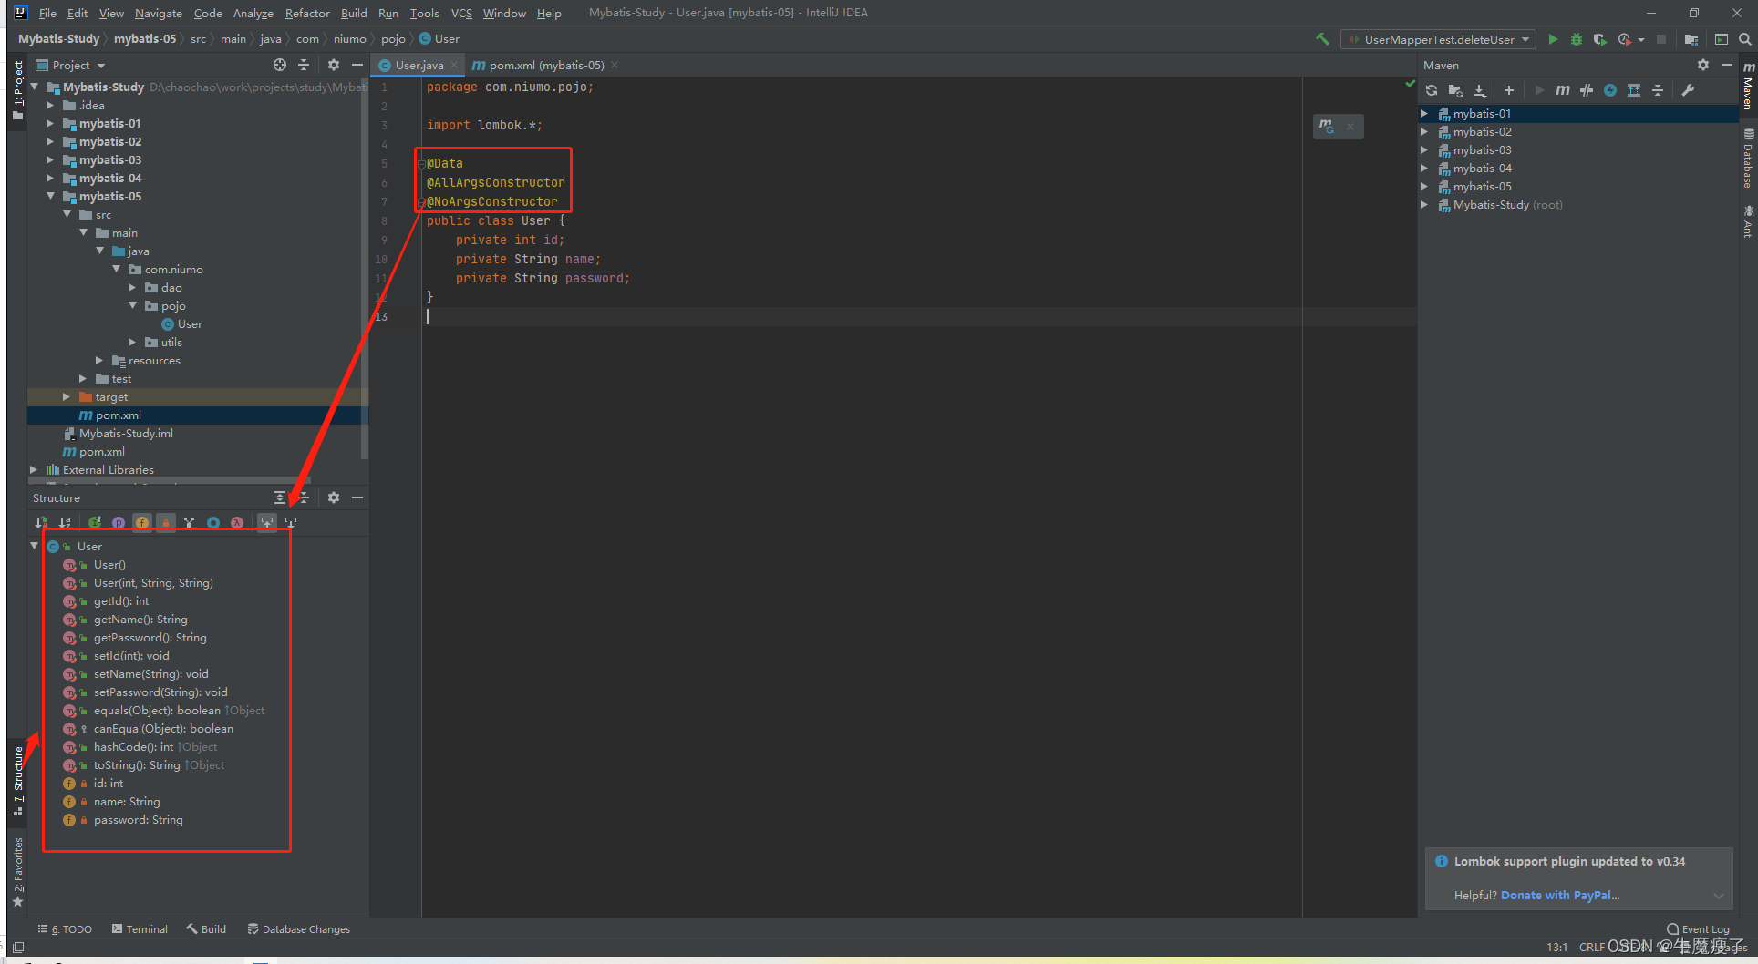
Task: Add Maven project with plus icon
Action: coord(1509,90)
